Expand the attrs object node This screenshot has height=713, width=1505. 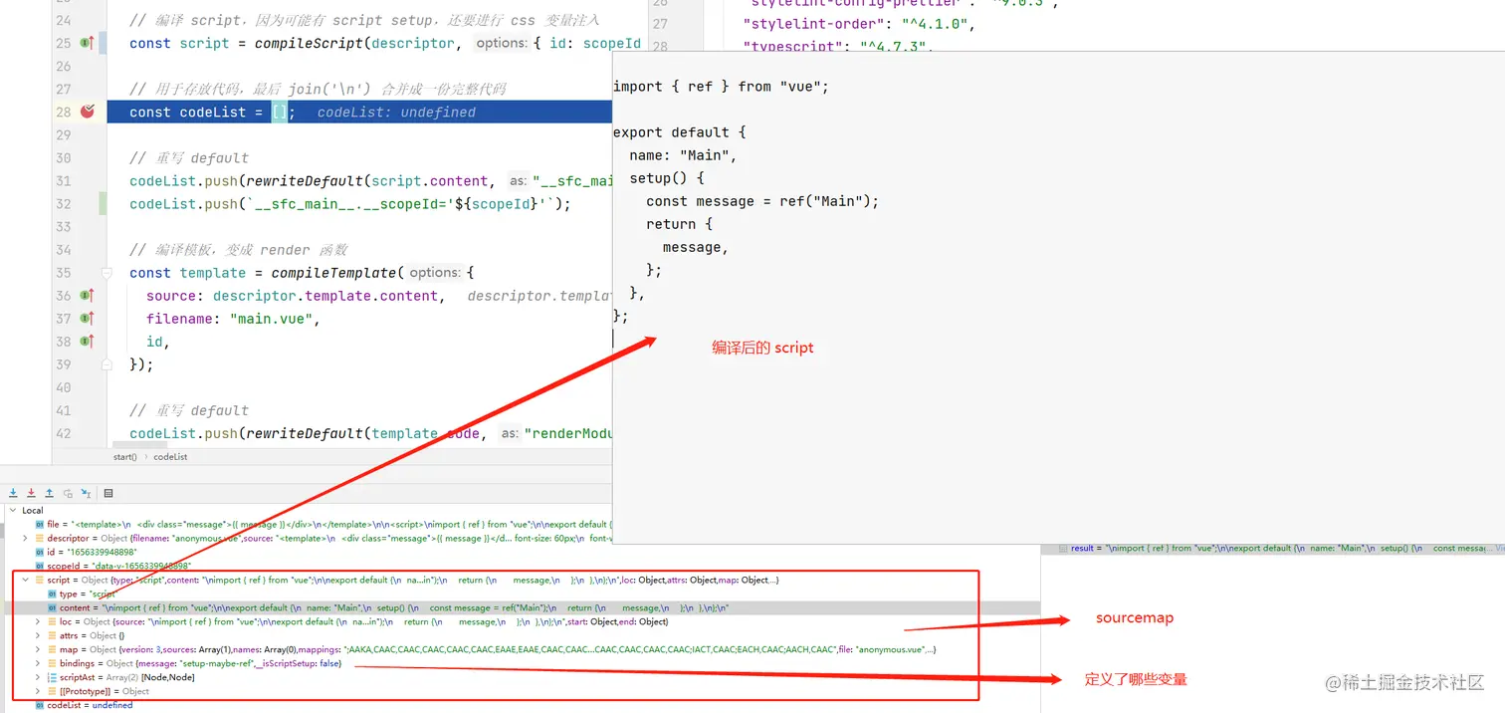click(x=38, y=635)
